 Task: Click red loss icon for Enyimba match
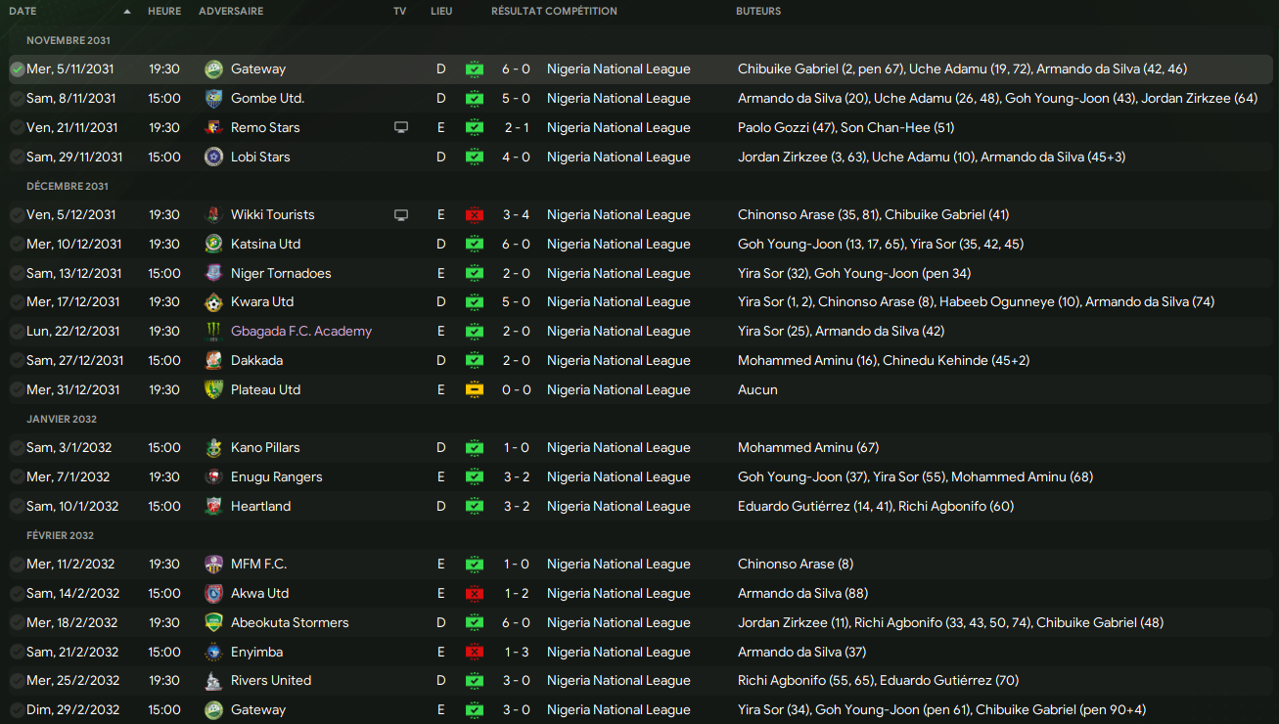coord(474,652)
